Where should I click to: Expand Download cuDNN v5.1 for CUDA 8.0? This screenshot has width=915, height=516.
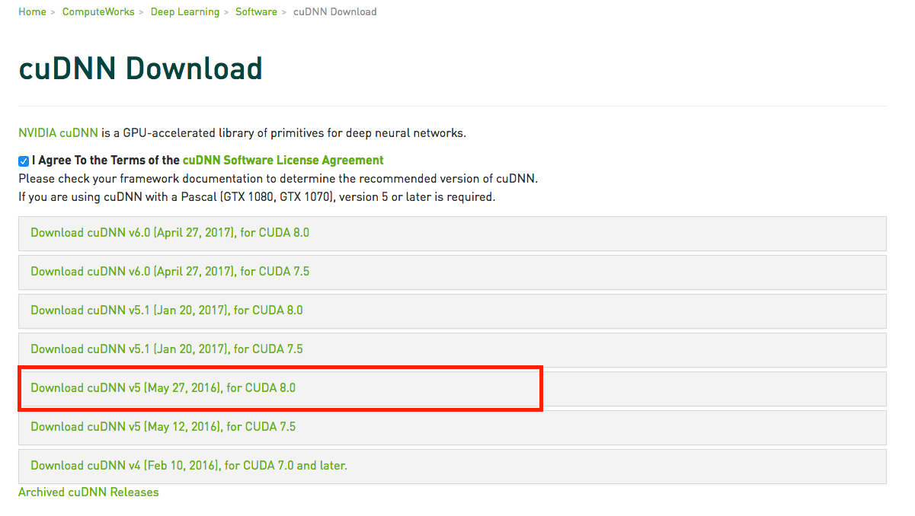click(x=453, y=311)
